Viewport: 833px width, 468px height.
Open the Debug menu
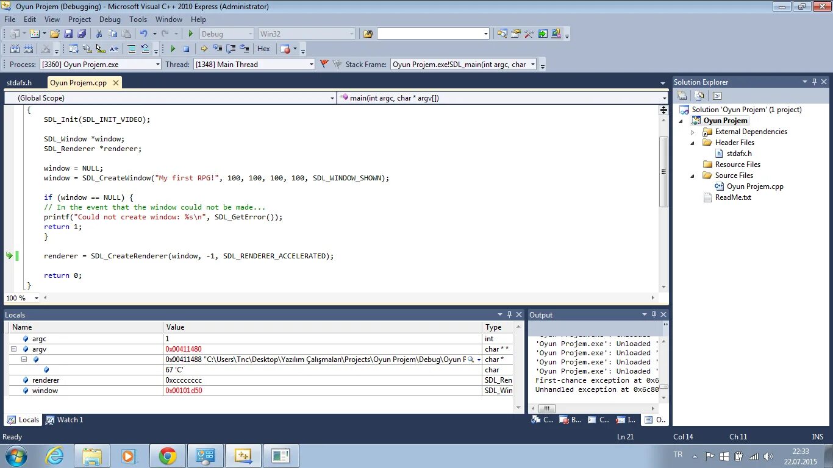coord(110,19)
